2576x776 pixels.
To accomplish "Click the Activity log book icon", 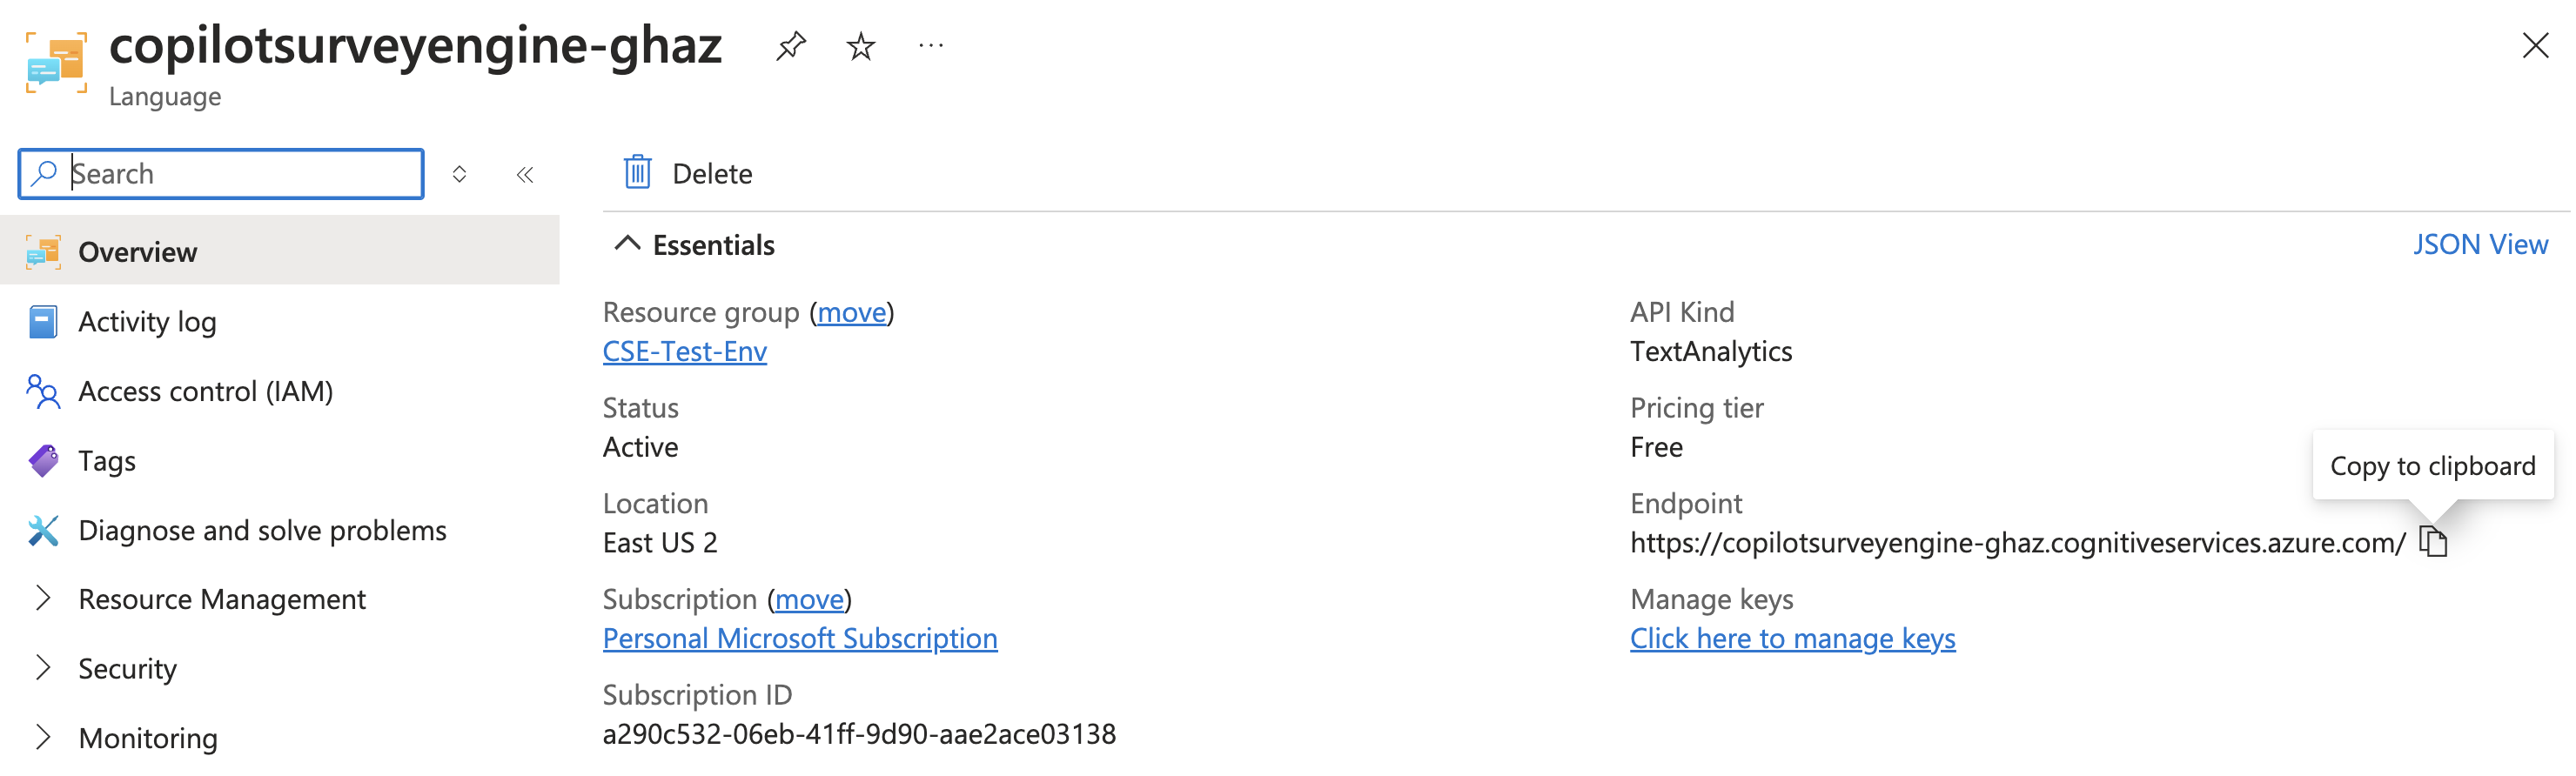I will (43, 322).
